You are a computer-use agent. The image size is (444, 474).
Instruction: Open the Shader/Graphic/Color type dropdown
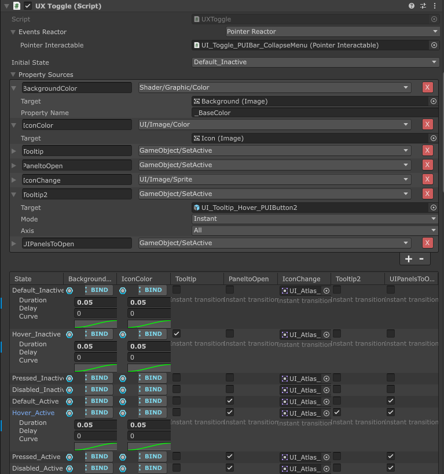click(x=274, y=87)
